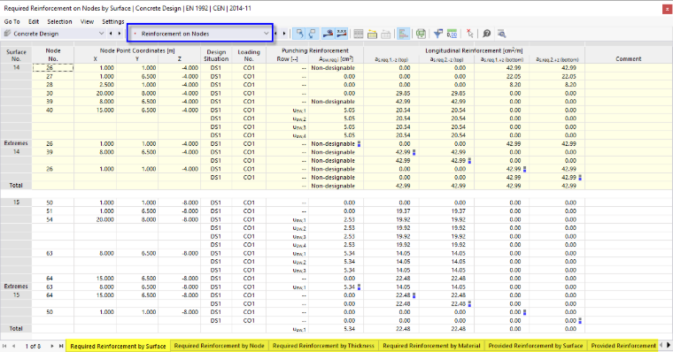The height and width of the screenshot is (352, 673).
Task: Select node number 40 cell
Action: click(53, 111)
